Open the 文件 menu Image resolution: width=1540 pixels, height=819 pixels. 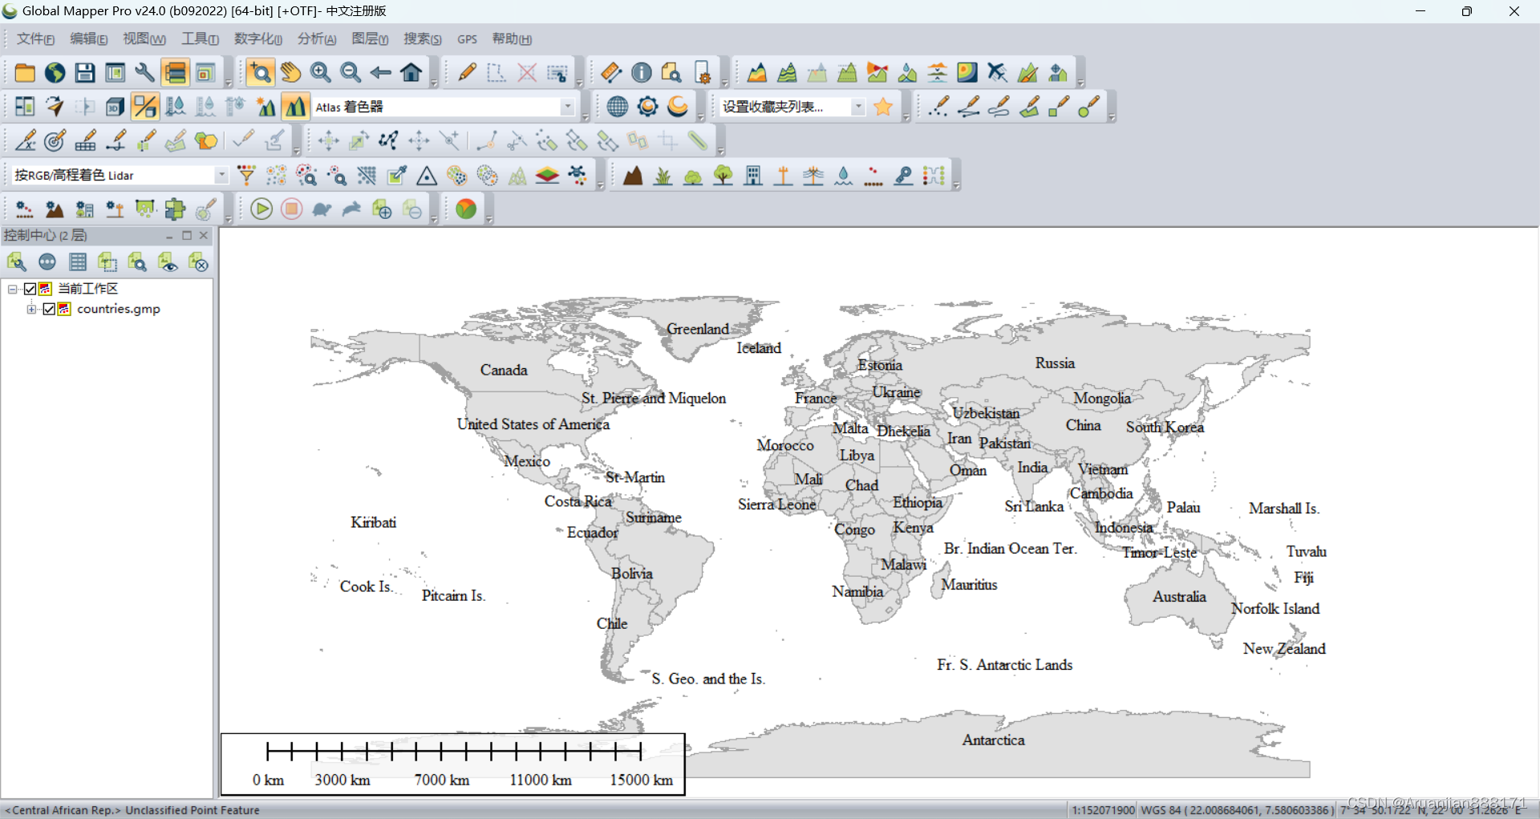pos(36,39)
